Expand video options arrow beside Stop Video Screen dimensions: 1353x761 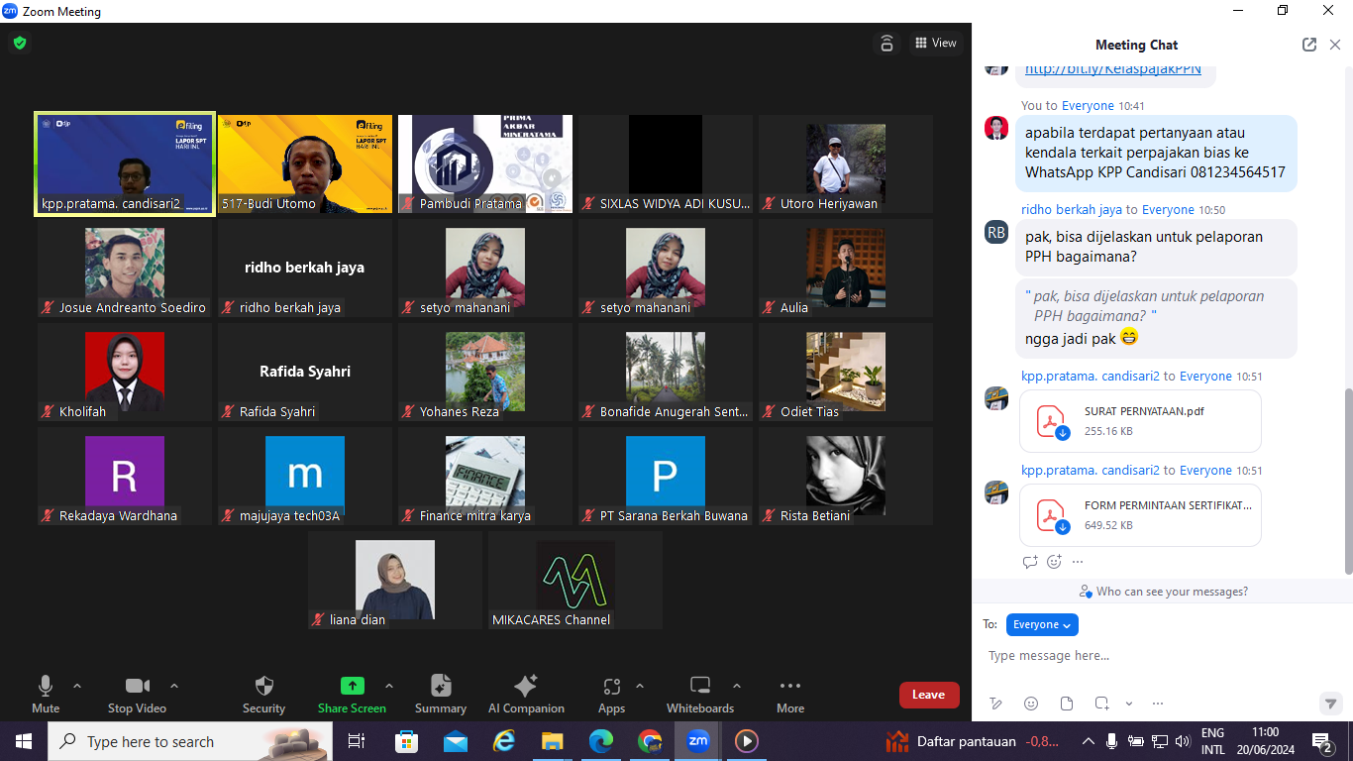tap(174, 686)
